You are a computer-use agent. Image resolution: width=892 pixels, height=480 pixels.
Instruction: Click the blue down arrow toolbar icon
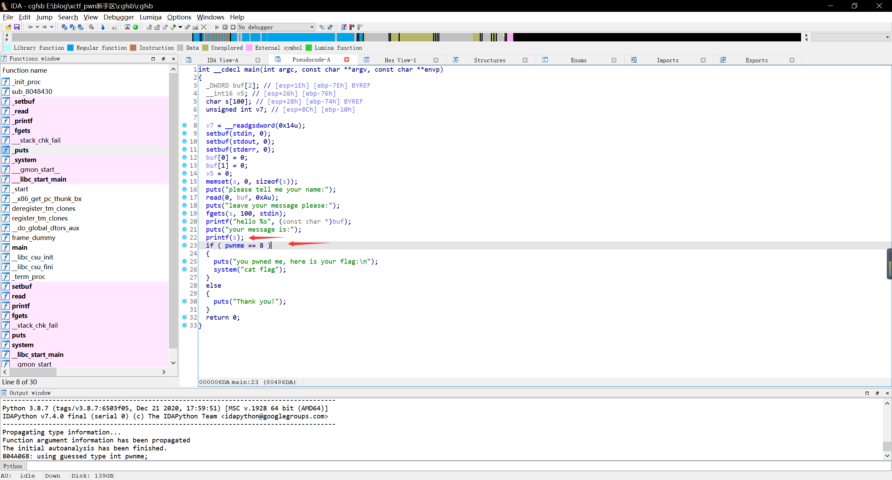click(103, 27)
